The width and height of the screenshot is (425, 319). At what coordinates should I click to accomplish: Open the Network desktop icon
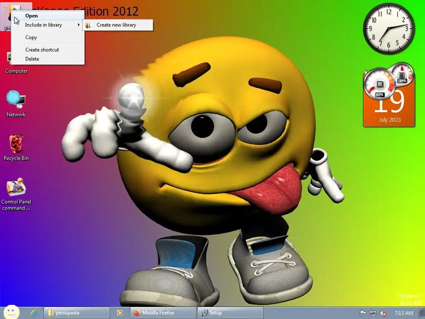point(16,103)
